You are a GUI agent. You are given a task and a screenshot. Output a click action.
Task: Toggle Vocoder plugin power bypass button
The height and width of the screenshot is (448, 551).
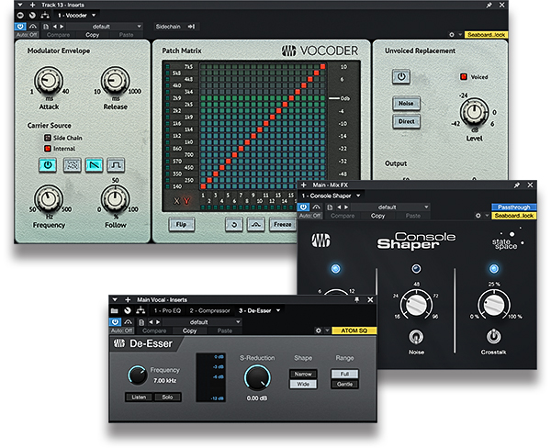click(20, 27)
